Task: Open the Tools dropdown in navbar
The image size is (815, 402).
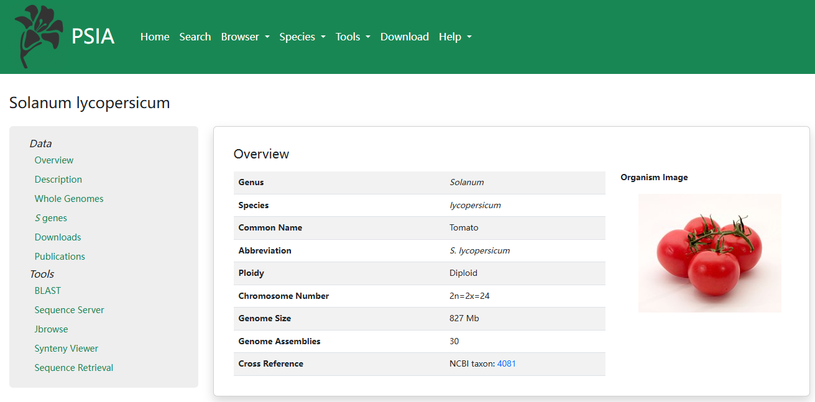Action: (x=352, y=37)
